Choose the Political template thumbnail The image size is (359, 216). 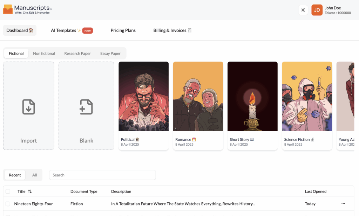pyautogui.click(x=143, y=96)
